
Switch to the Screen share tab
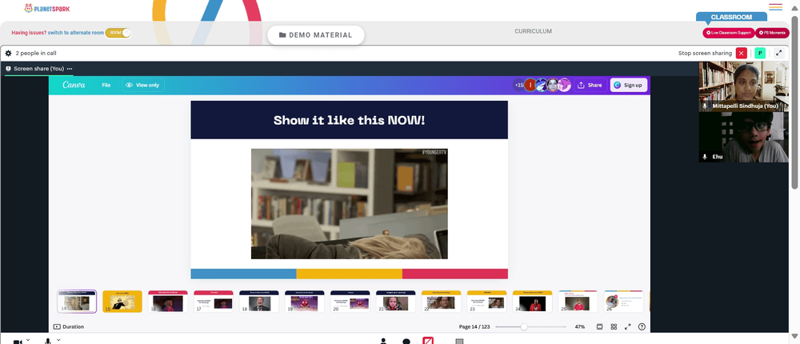38,69
